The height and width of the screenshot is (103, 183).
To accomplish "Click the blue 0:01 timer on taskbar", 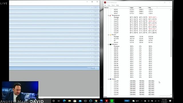I will pyautogui.click(x=127, y=101).
